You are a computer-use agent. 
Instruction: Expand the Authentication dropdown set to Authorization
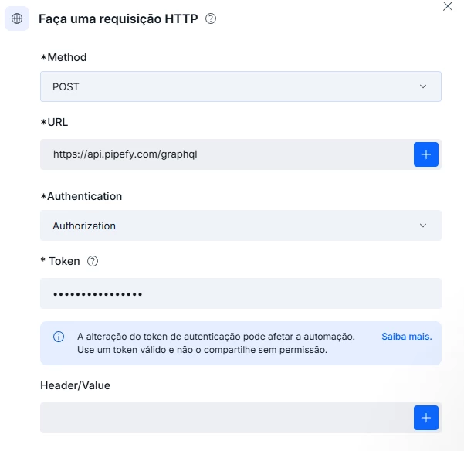241,225
